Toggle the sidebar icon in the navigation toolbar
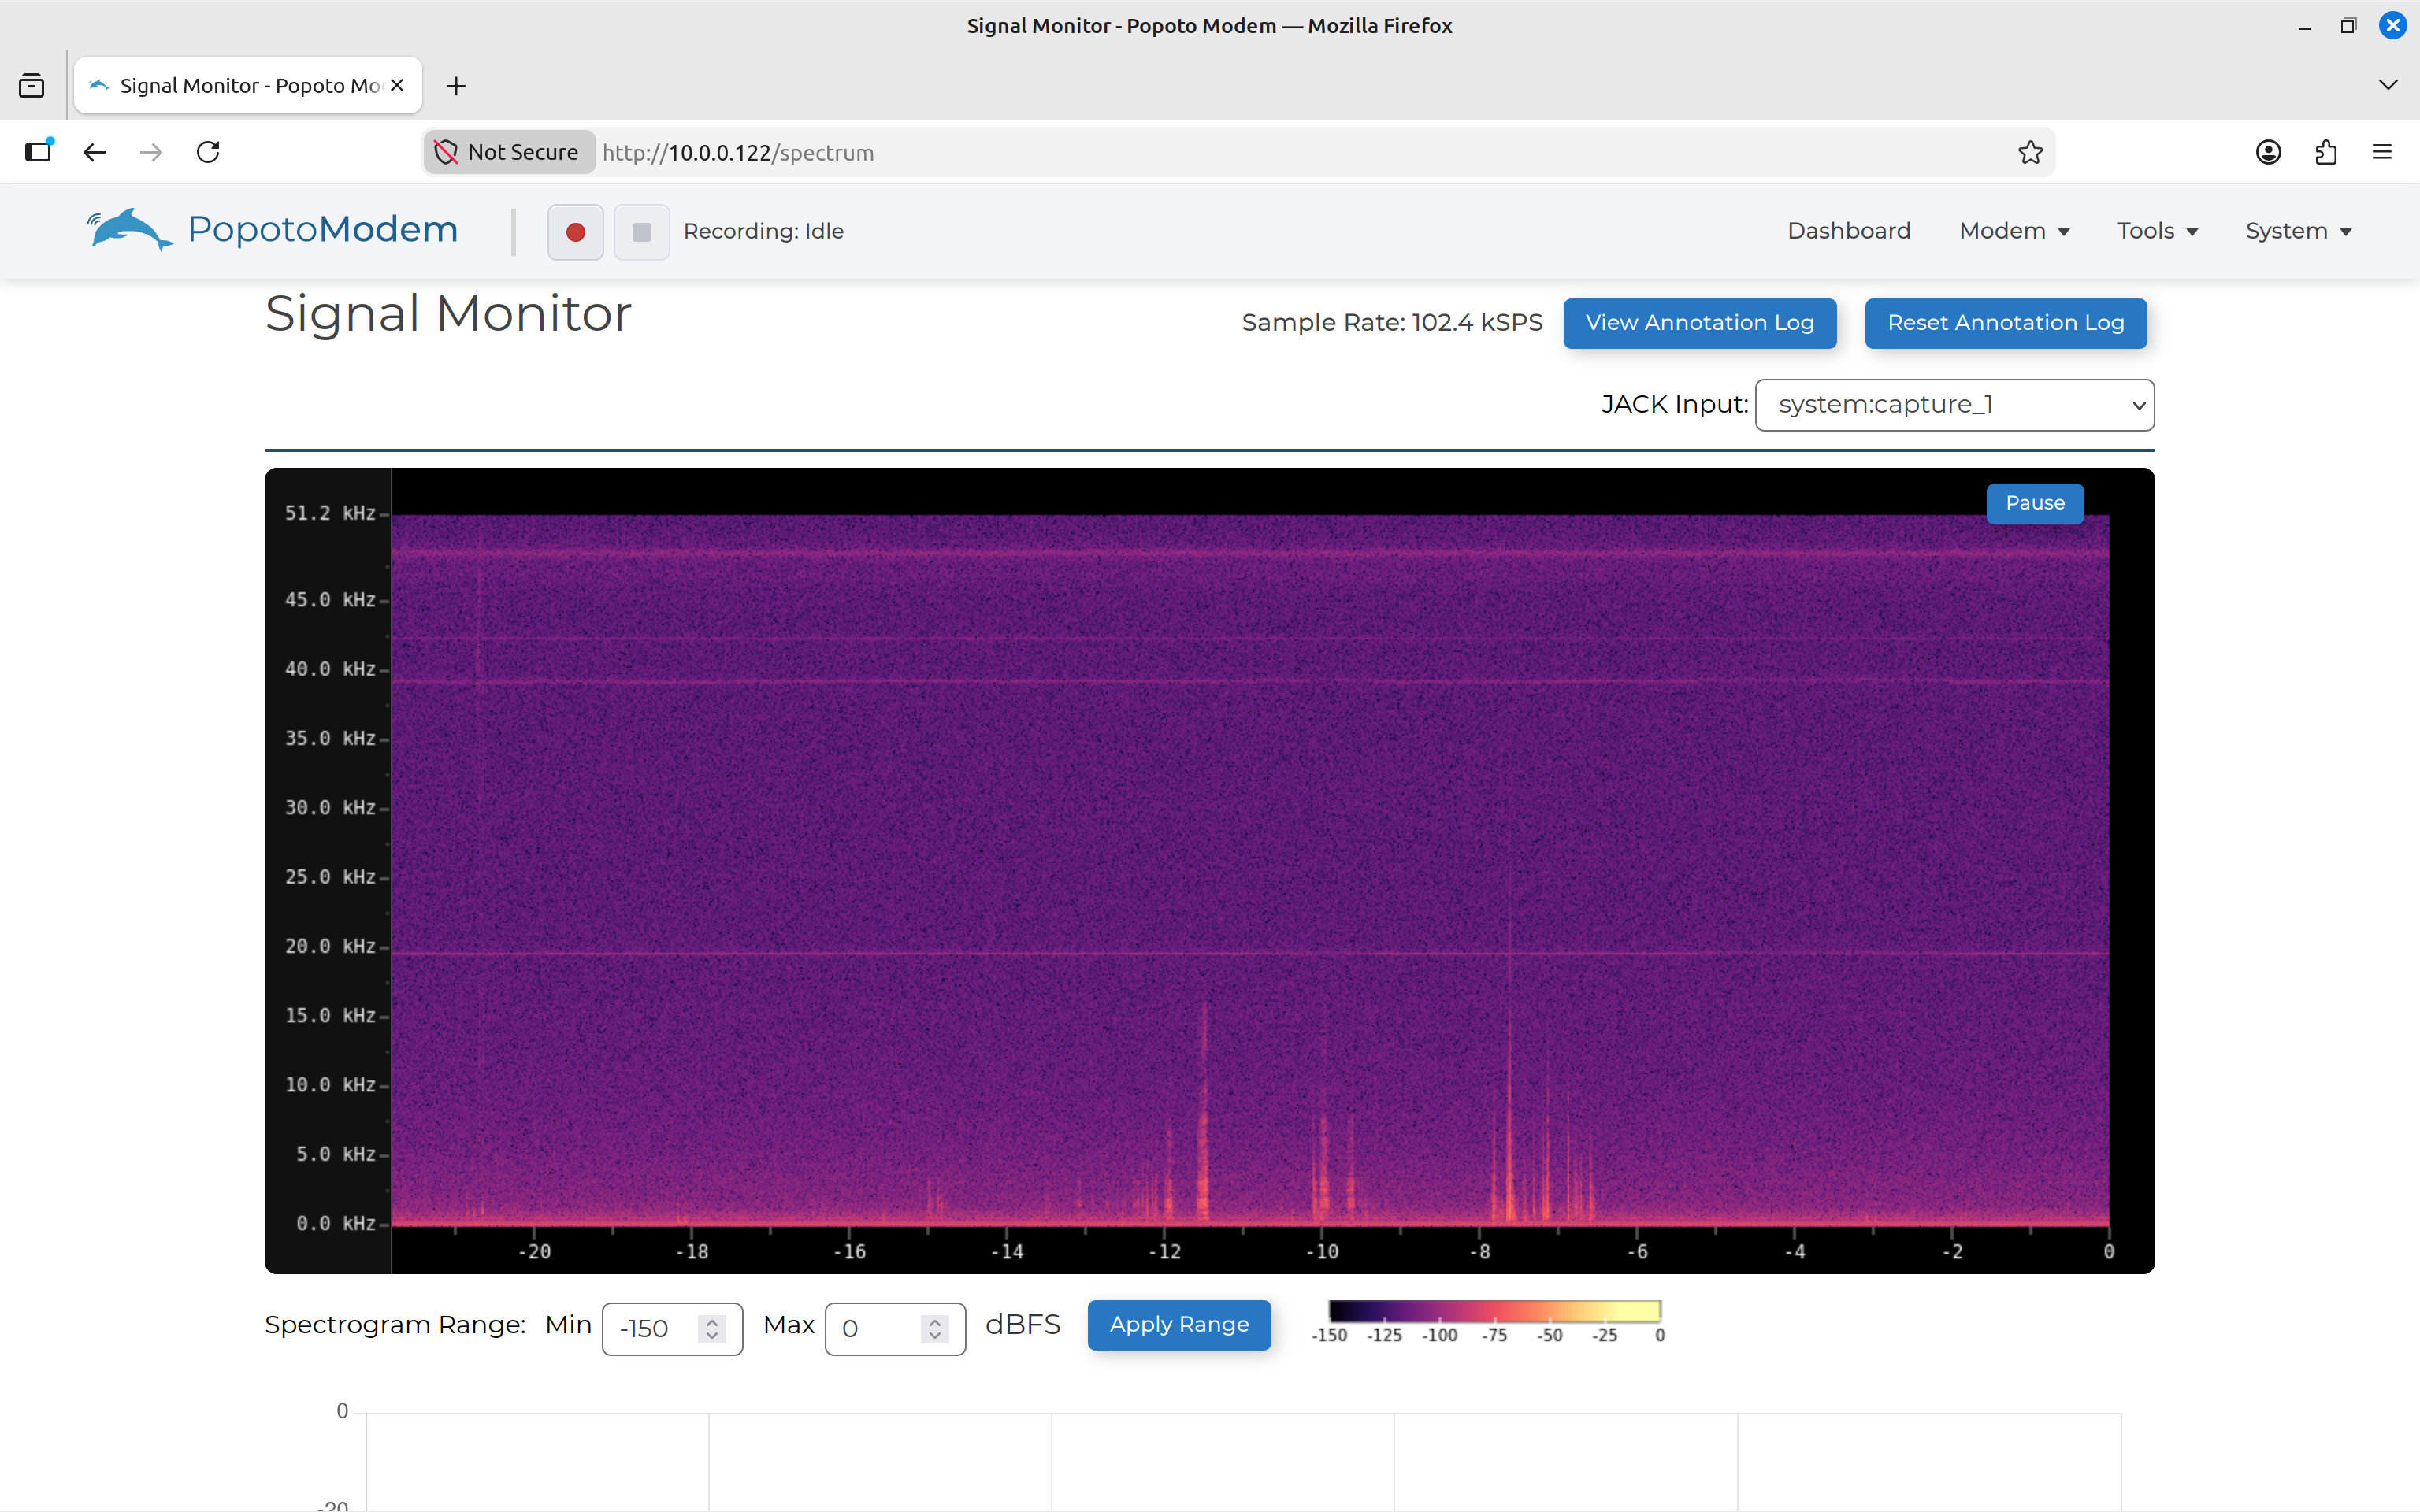 point(38,152)
